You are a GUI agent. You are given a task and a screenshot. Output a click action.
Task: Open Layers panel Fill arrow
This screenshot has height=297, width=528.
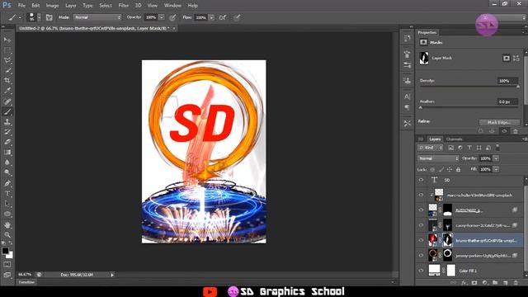(496, 169)
